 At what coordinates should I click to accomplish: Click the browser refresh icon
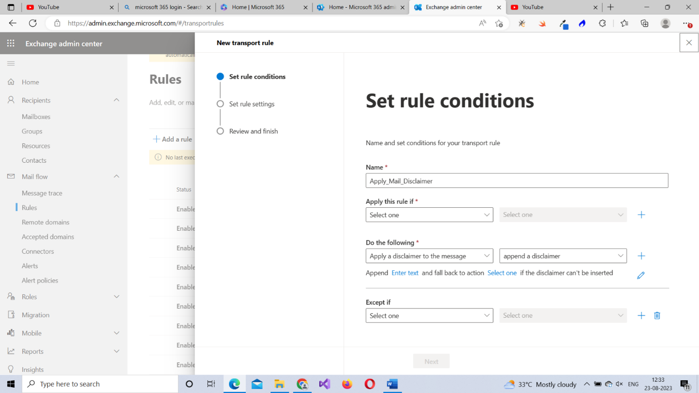click(33, 23)
